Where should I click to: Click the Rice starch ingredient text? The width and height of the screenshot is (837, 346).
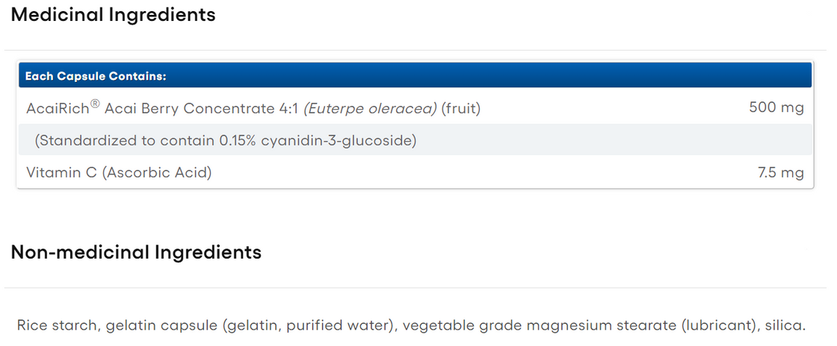(x=57, y=326)
